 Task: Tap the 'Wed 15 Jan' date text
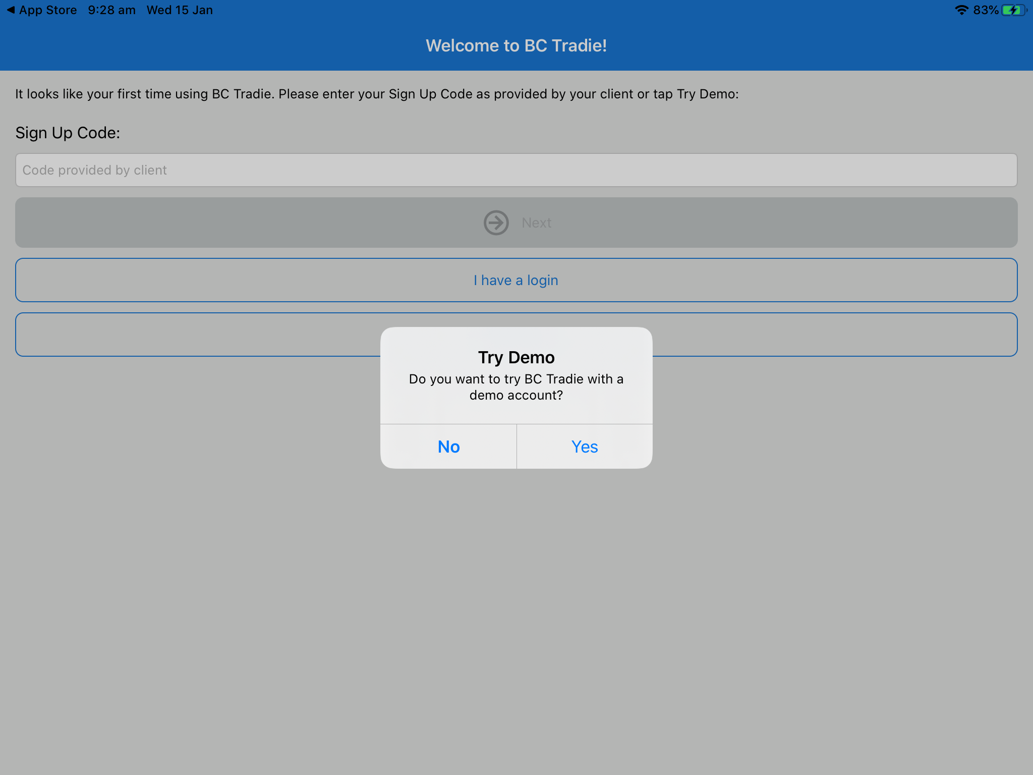180,10
